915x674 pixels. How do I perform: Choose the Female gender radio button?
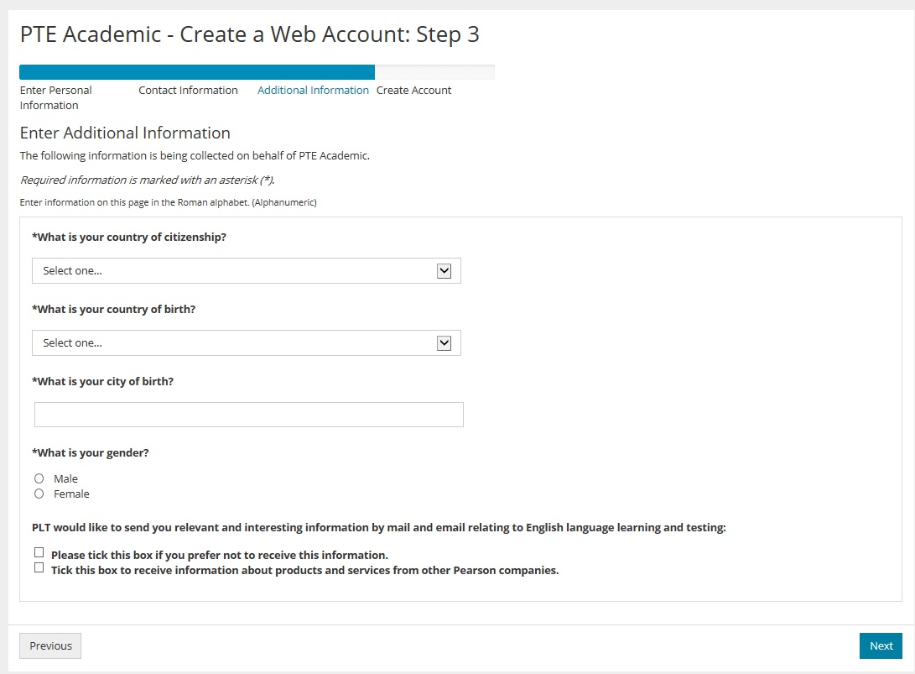coord(39,494)
